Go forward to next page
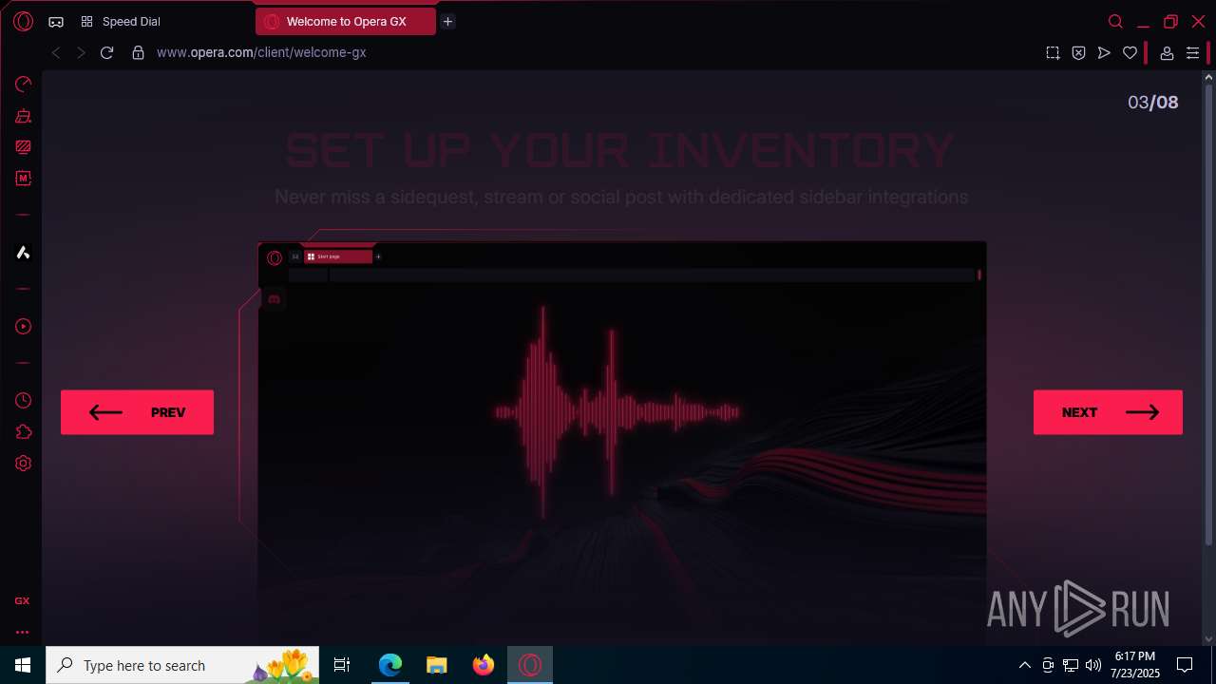1216x684 pixels. (x=81, y=53)
